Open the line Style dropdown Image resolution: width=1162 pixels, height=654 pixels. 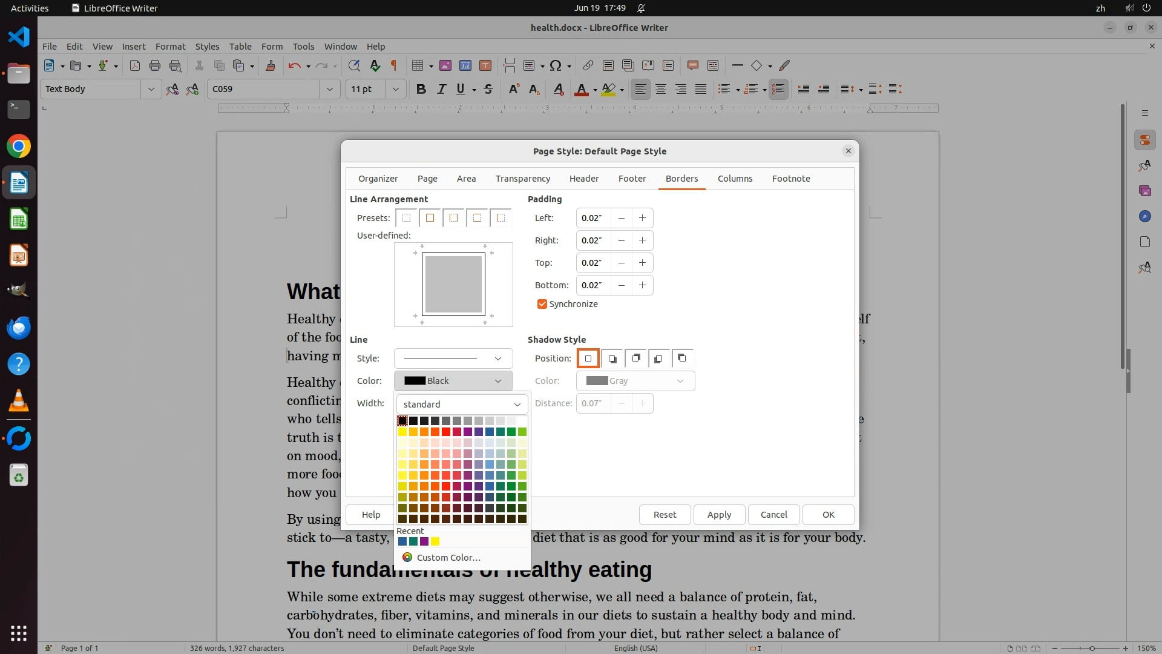tap(453, 358)
